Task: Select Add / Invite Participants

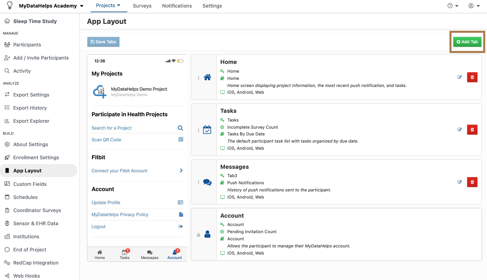Action: pyautogui.click(x=41, y=58)
